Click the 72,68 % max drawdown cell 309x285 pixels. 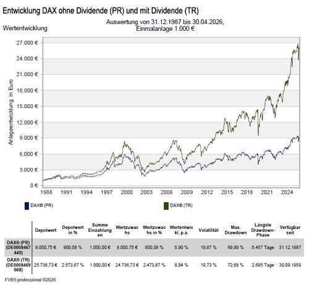click(235, 265)
